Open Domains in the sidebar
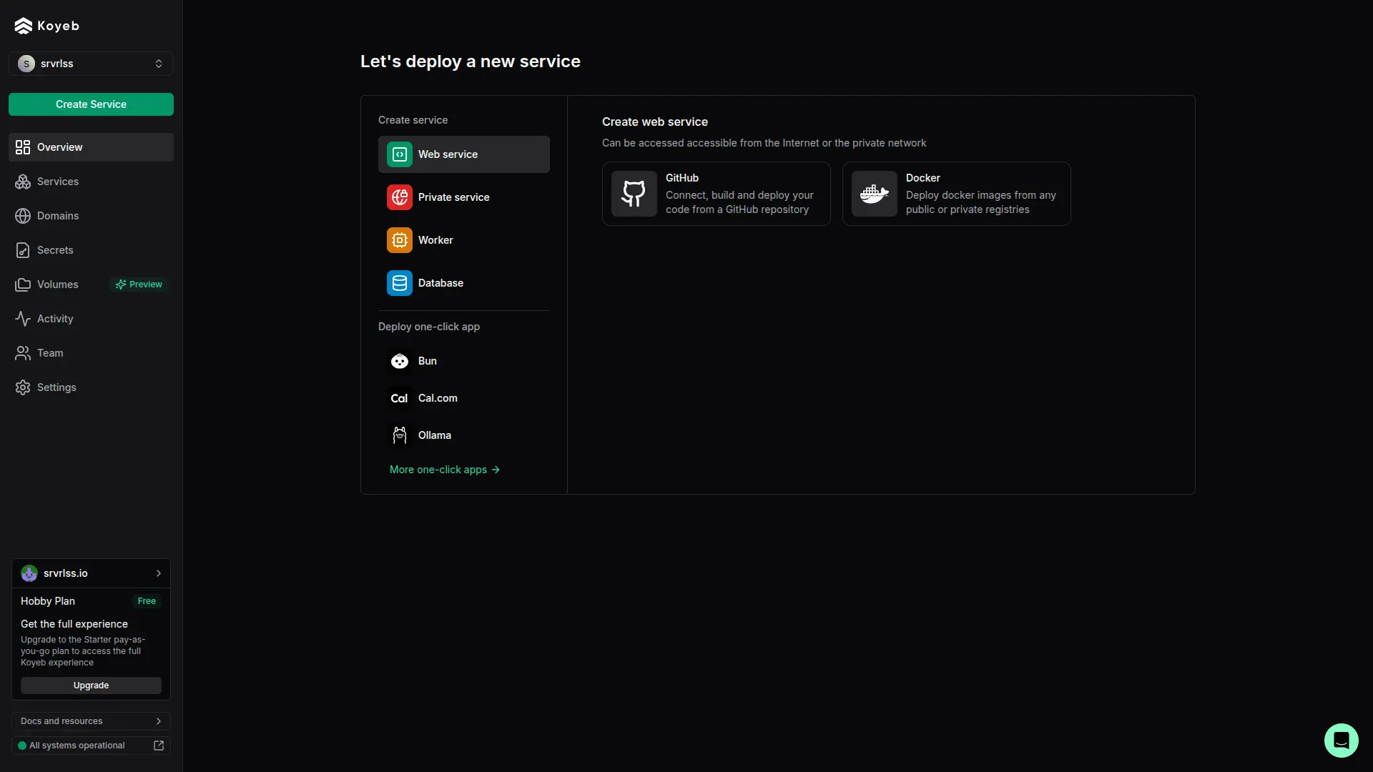 91,216
